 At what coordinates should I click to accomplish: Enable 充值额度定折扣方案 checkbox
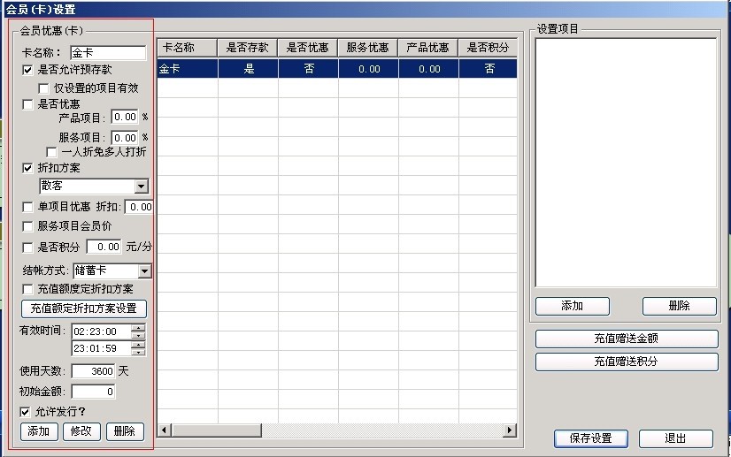tap(27, 289)
